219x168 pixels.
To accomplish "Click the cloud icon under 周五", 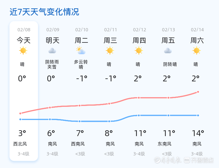I will click(168, 51).
